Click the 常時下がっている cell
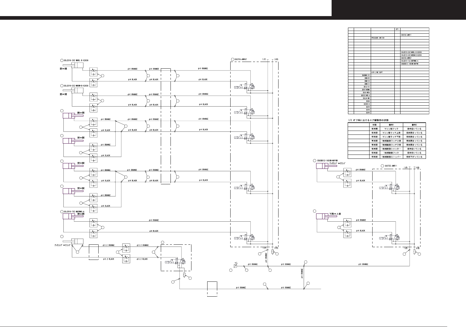This screenshot has height=327, width=466. click(414, 157)
